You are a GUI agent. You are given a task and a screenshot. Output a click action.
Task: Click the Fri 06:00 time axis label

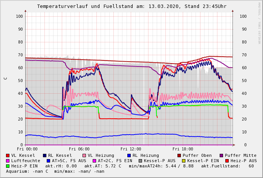coord(79,149)
